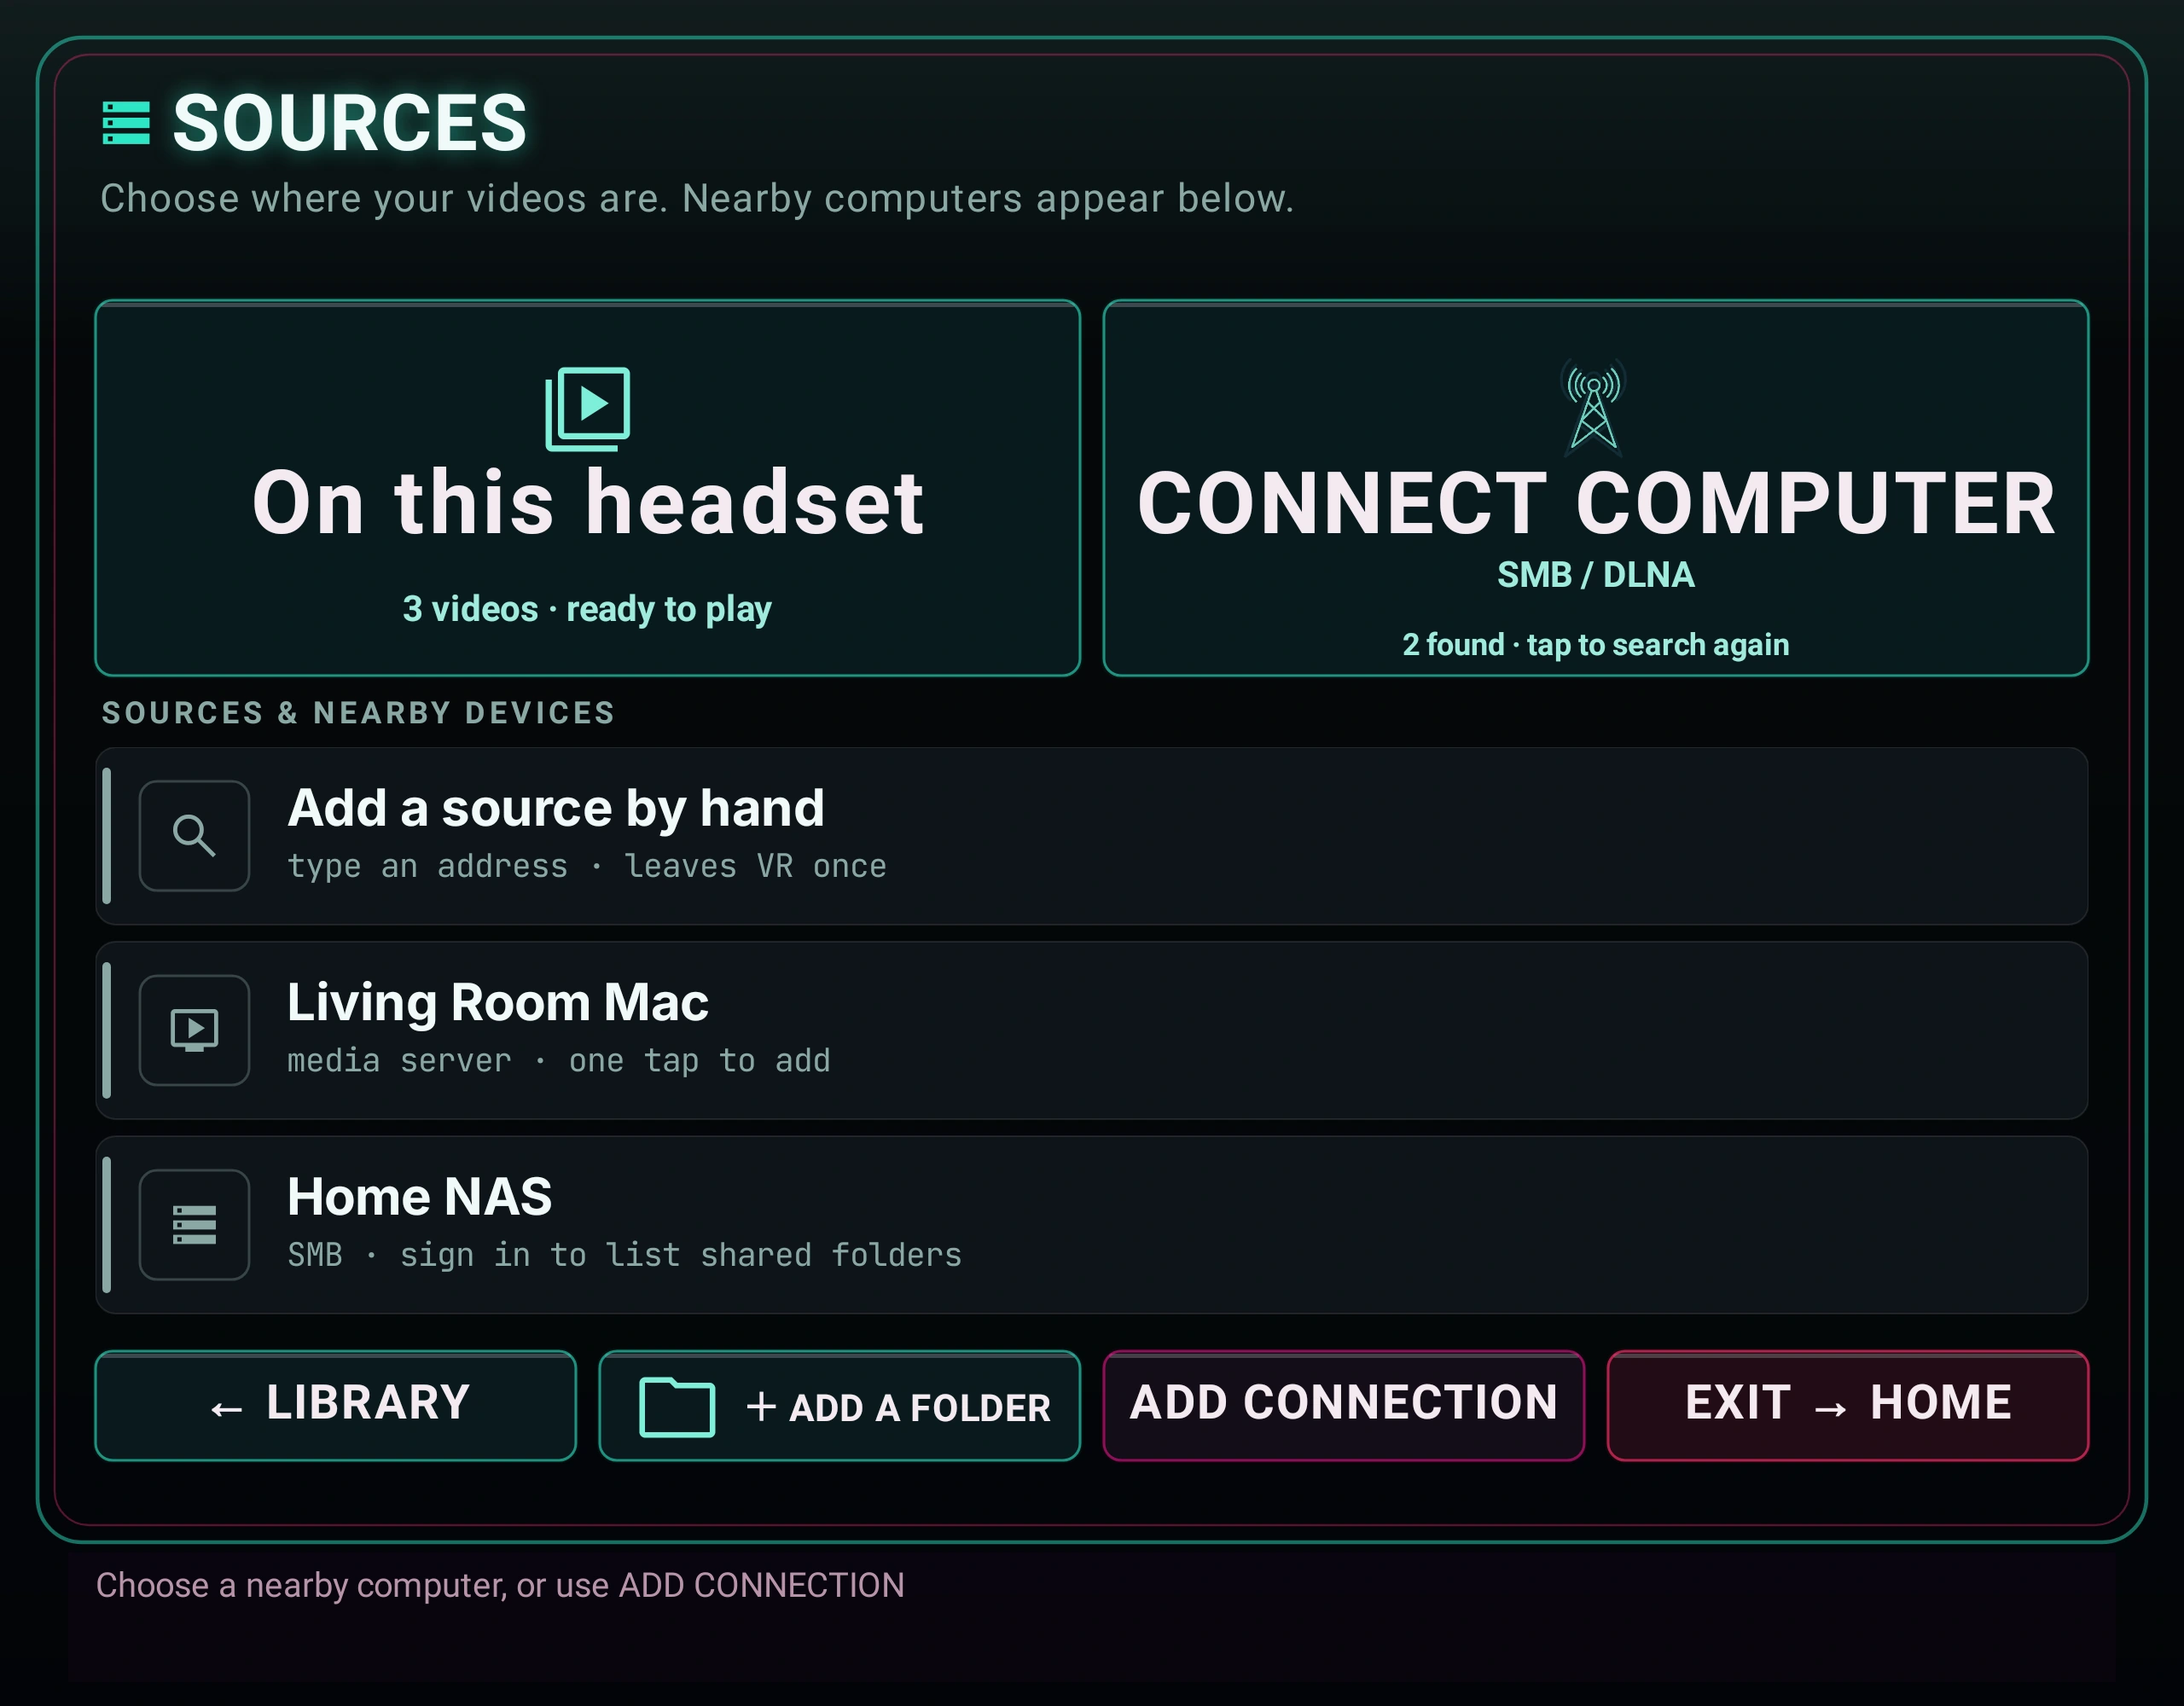Click the media screen icon for Living Room Mac

tap(194, 1030)
